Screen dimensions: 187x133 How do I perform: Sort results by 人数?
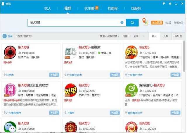(x=166, y=36)
